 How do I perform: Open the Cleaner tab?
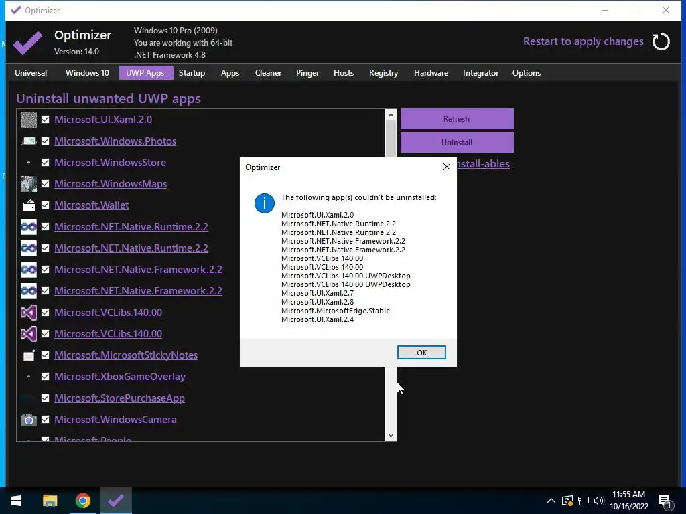coord(268,73)
